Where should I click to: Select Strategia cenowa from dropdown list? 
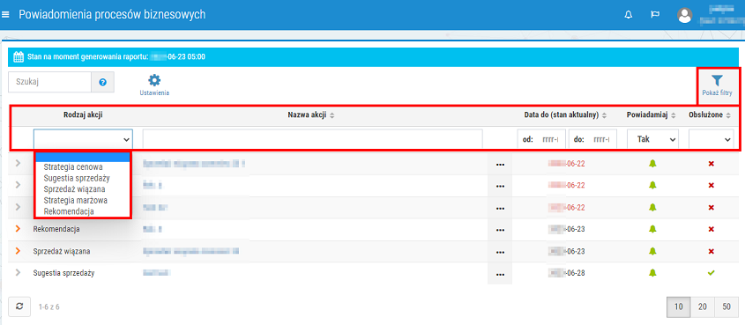72,167
